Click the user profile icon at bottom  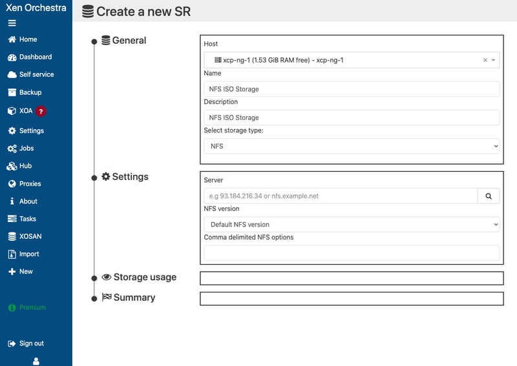[x=36, y=361]
